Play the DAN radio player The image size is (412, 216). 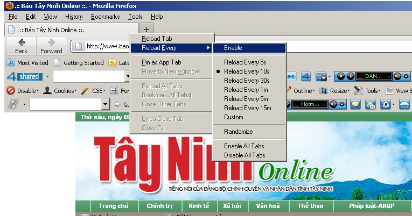click(x=351, y=76)
